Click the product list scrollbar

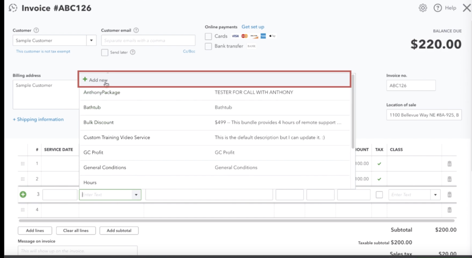(x=353, y=115)
